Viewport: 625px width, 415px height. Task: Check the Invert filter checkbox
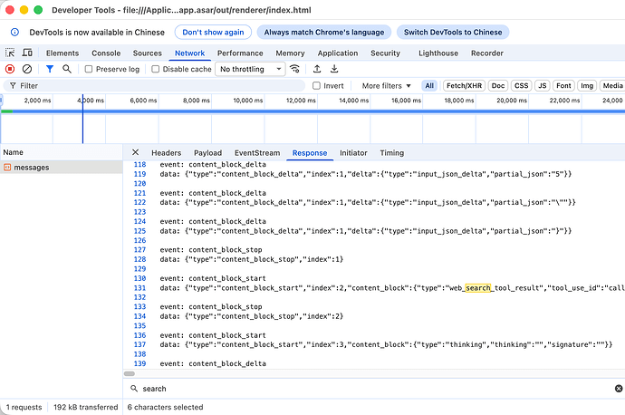tap(316, 86)
